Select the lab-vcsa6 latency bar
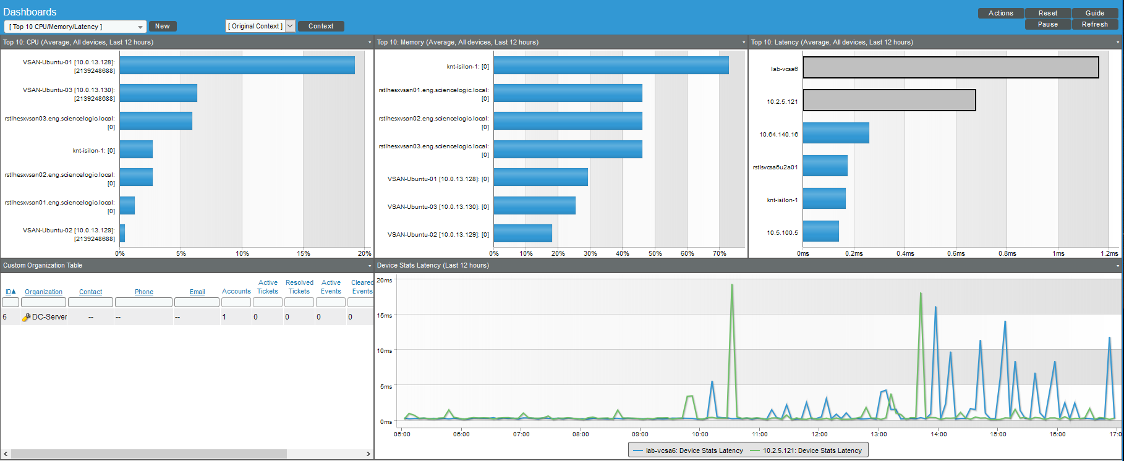The width and height of the screenshot is (1124, 461). (950, 67)
